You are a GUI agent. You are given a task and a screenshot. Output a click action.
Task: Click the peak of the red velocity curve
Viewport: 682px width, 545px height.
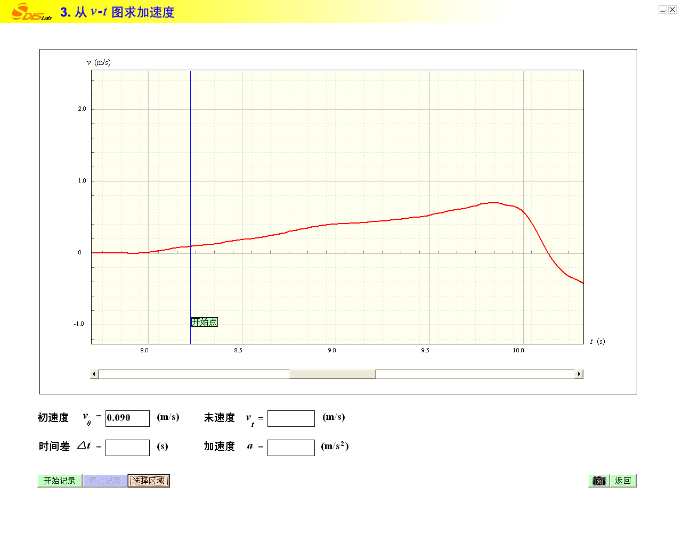[x=493, y=203]
